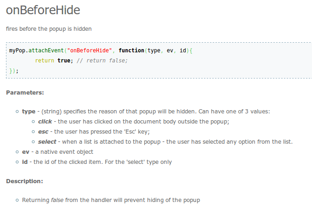Click the 'select' value list item
The width and height of the screenshot is (312, 213).
pos(165,142)
